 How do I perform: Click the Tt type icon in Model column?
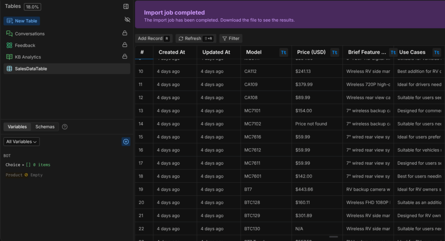[283, 52]
